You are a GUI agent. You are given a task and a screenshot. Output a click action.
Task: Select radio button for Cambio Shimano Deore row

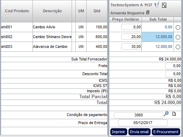click(178, 37)
